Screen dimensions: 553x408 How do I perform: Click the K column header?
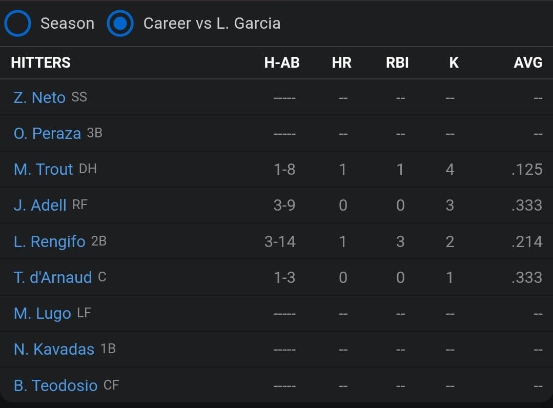click(x=454, y=63)
